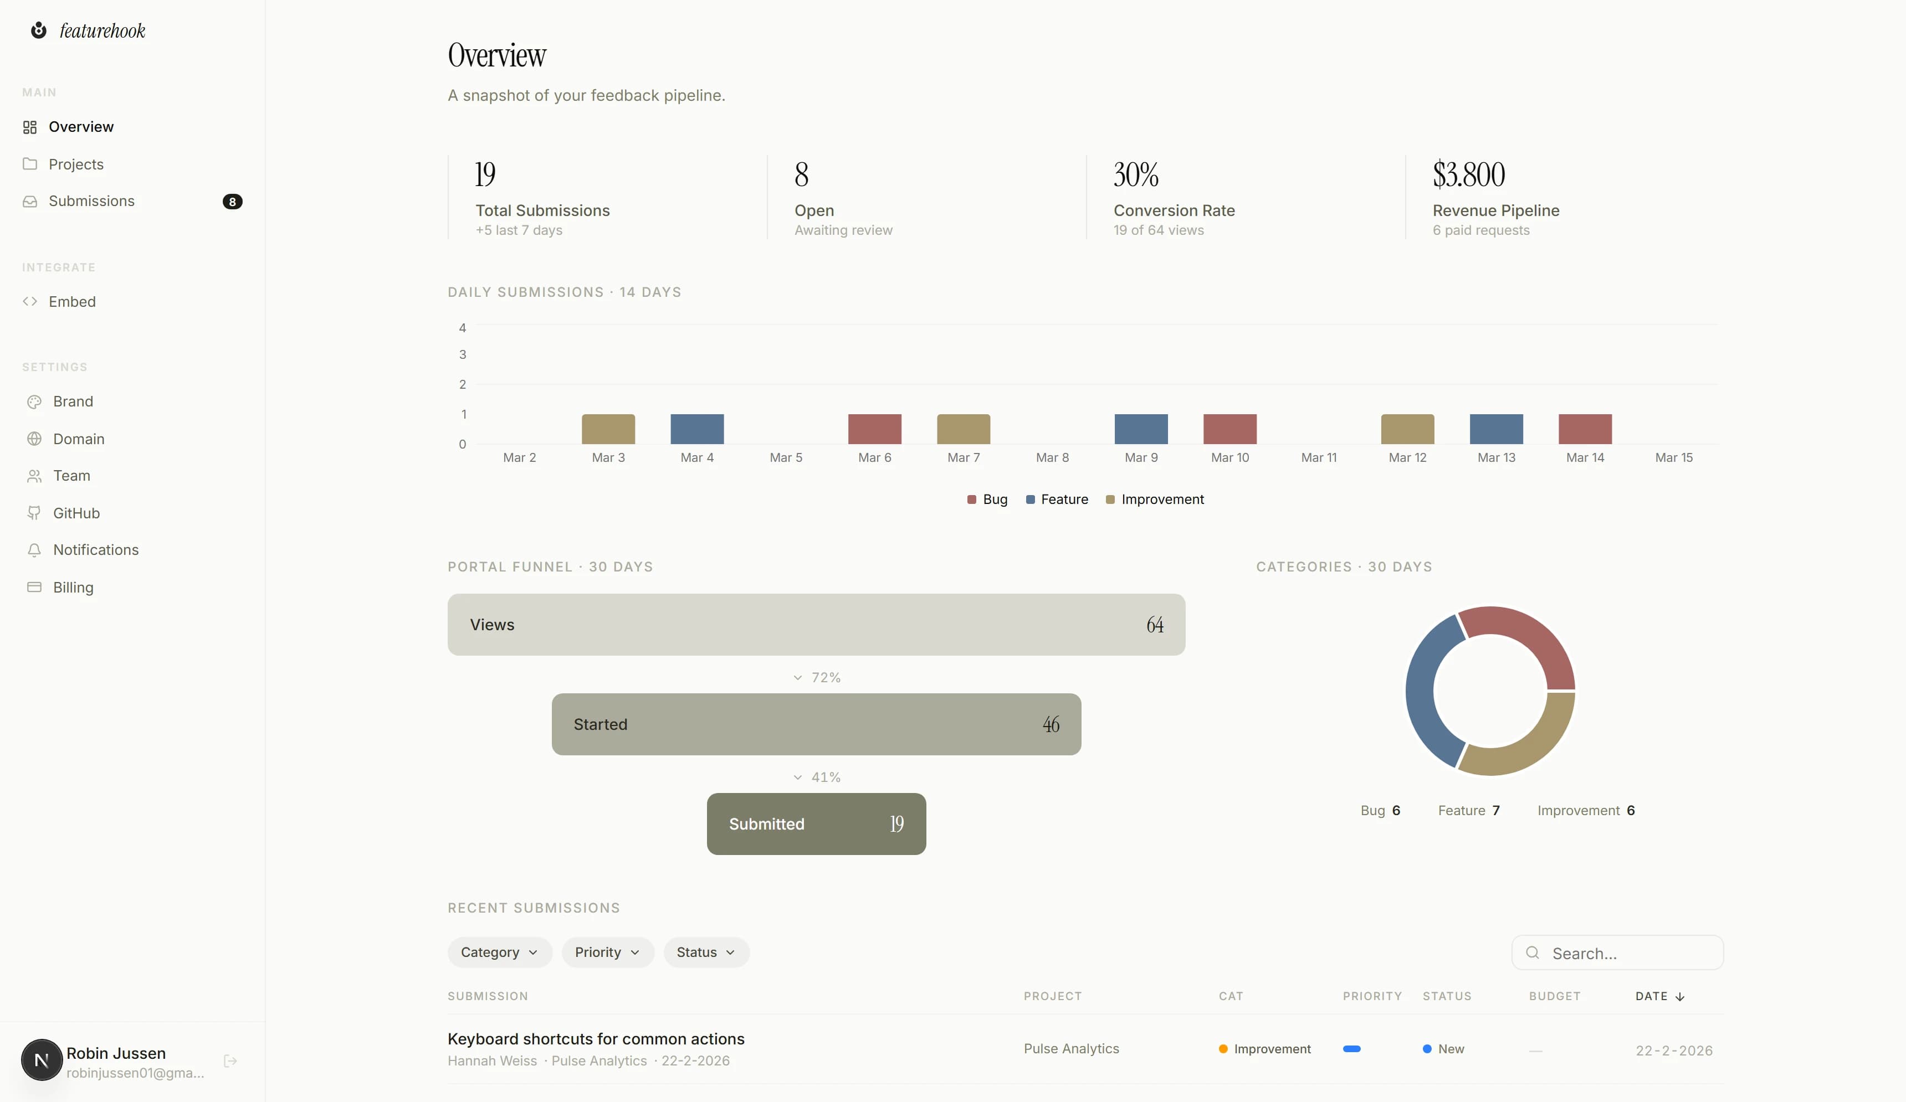
Task: Toggle the Bug series in chart legend
Action: pyautogui.click(x=986, y=499)
